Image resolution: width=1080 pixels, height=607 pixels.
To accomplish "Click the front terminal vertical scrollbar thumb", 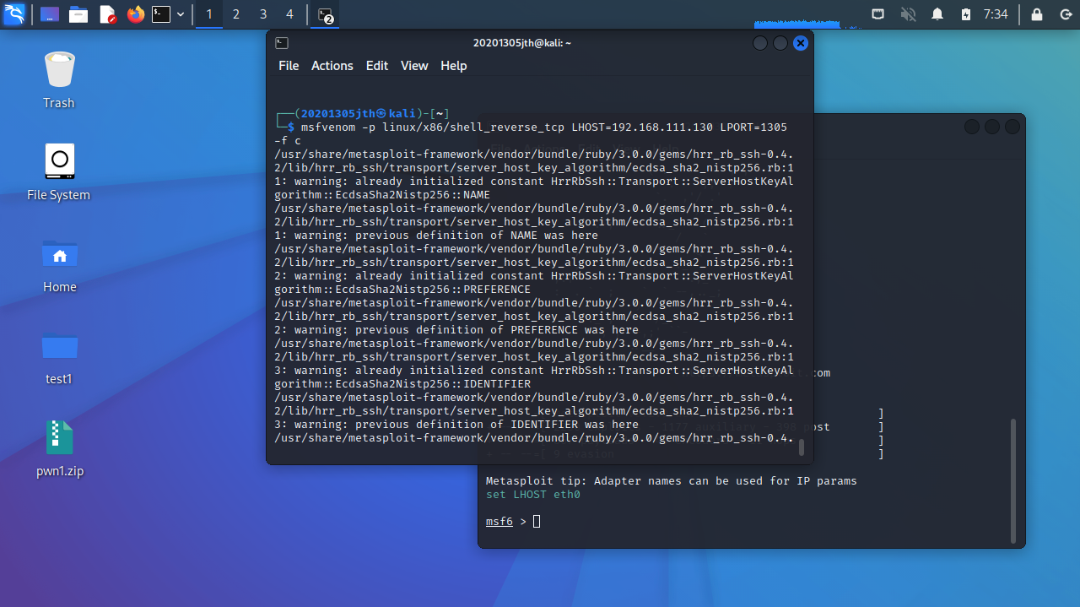I will [802, 447].
